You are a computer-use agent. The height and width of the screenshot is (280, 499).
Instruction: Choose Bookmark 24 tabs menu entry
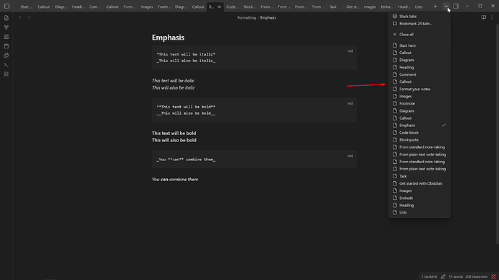pyautogui.click(x=419, y=24)
